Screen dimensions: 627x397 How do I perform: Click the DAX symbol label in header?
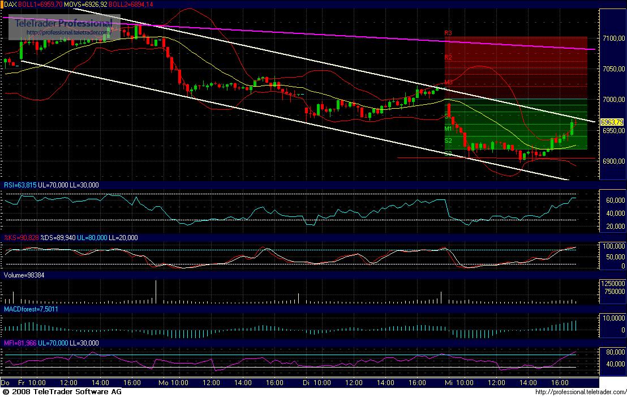tap(10, 5)
